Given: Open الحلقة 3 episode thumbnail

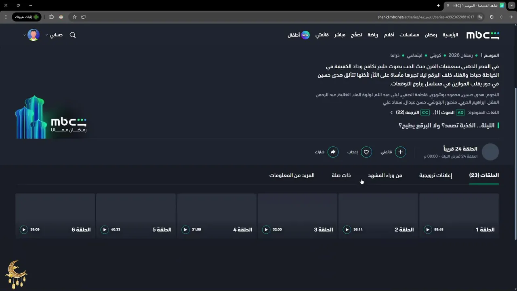Looking at the screenshot, I should pyautogui.click(x=298, y=216).
